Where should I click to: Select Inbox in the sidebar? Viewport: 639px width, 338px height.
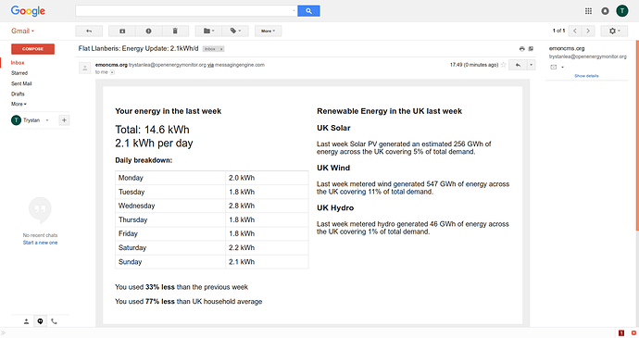pyautogui.click(x=18, y=63)
